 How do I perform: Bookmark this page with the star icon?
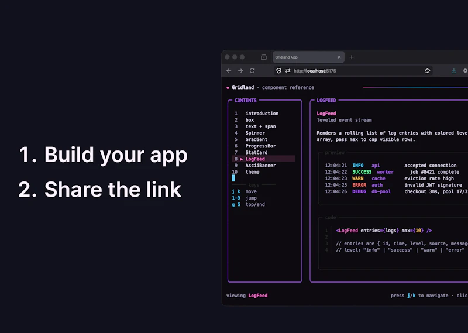(428, 71)
